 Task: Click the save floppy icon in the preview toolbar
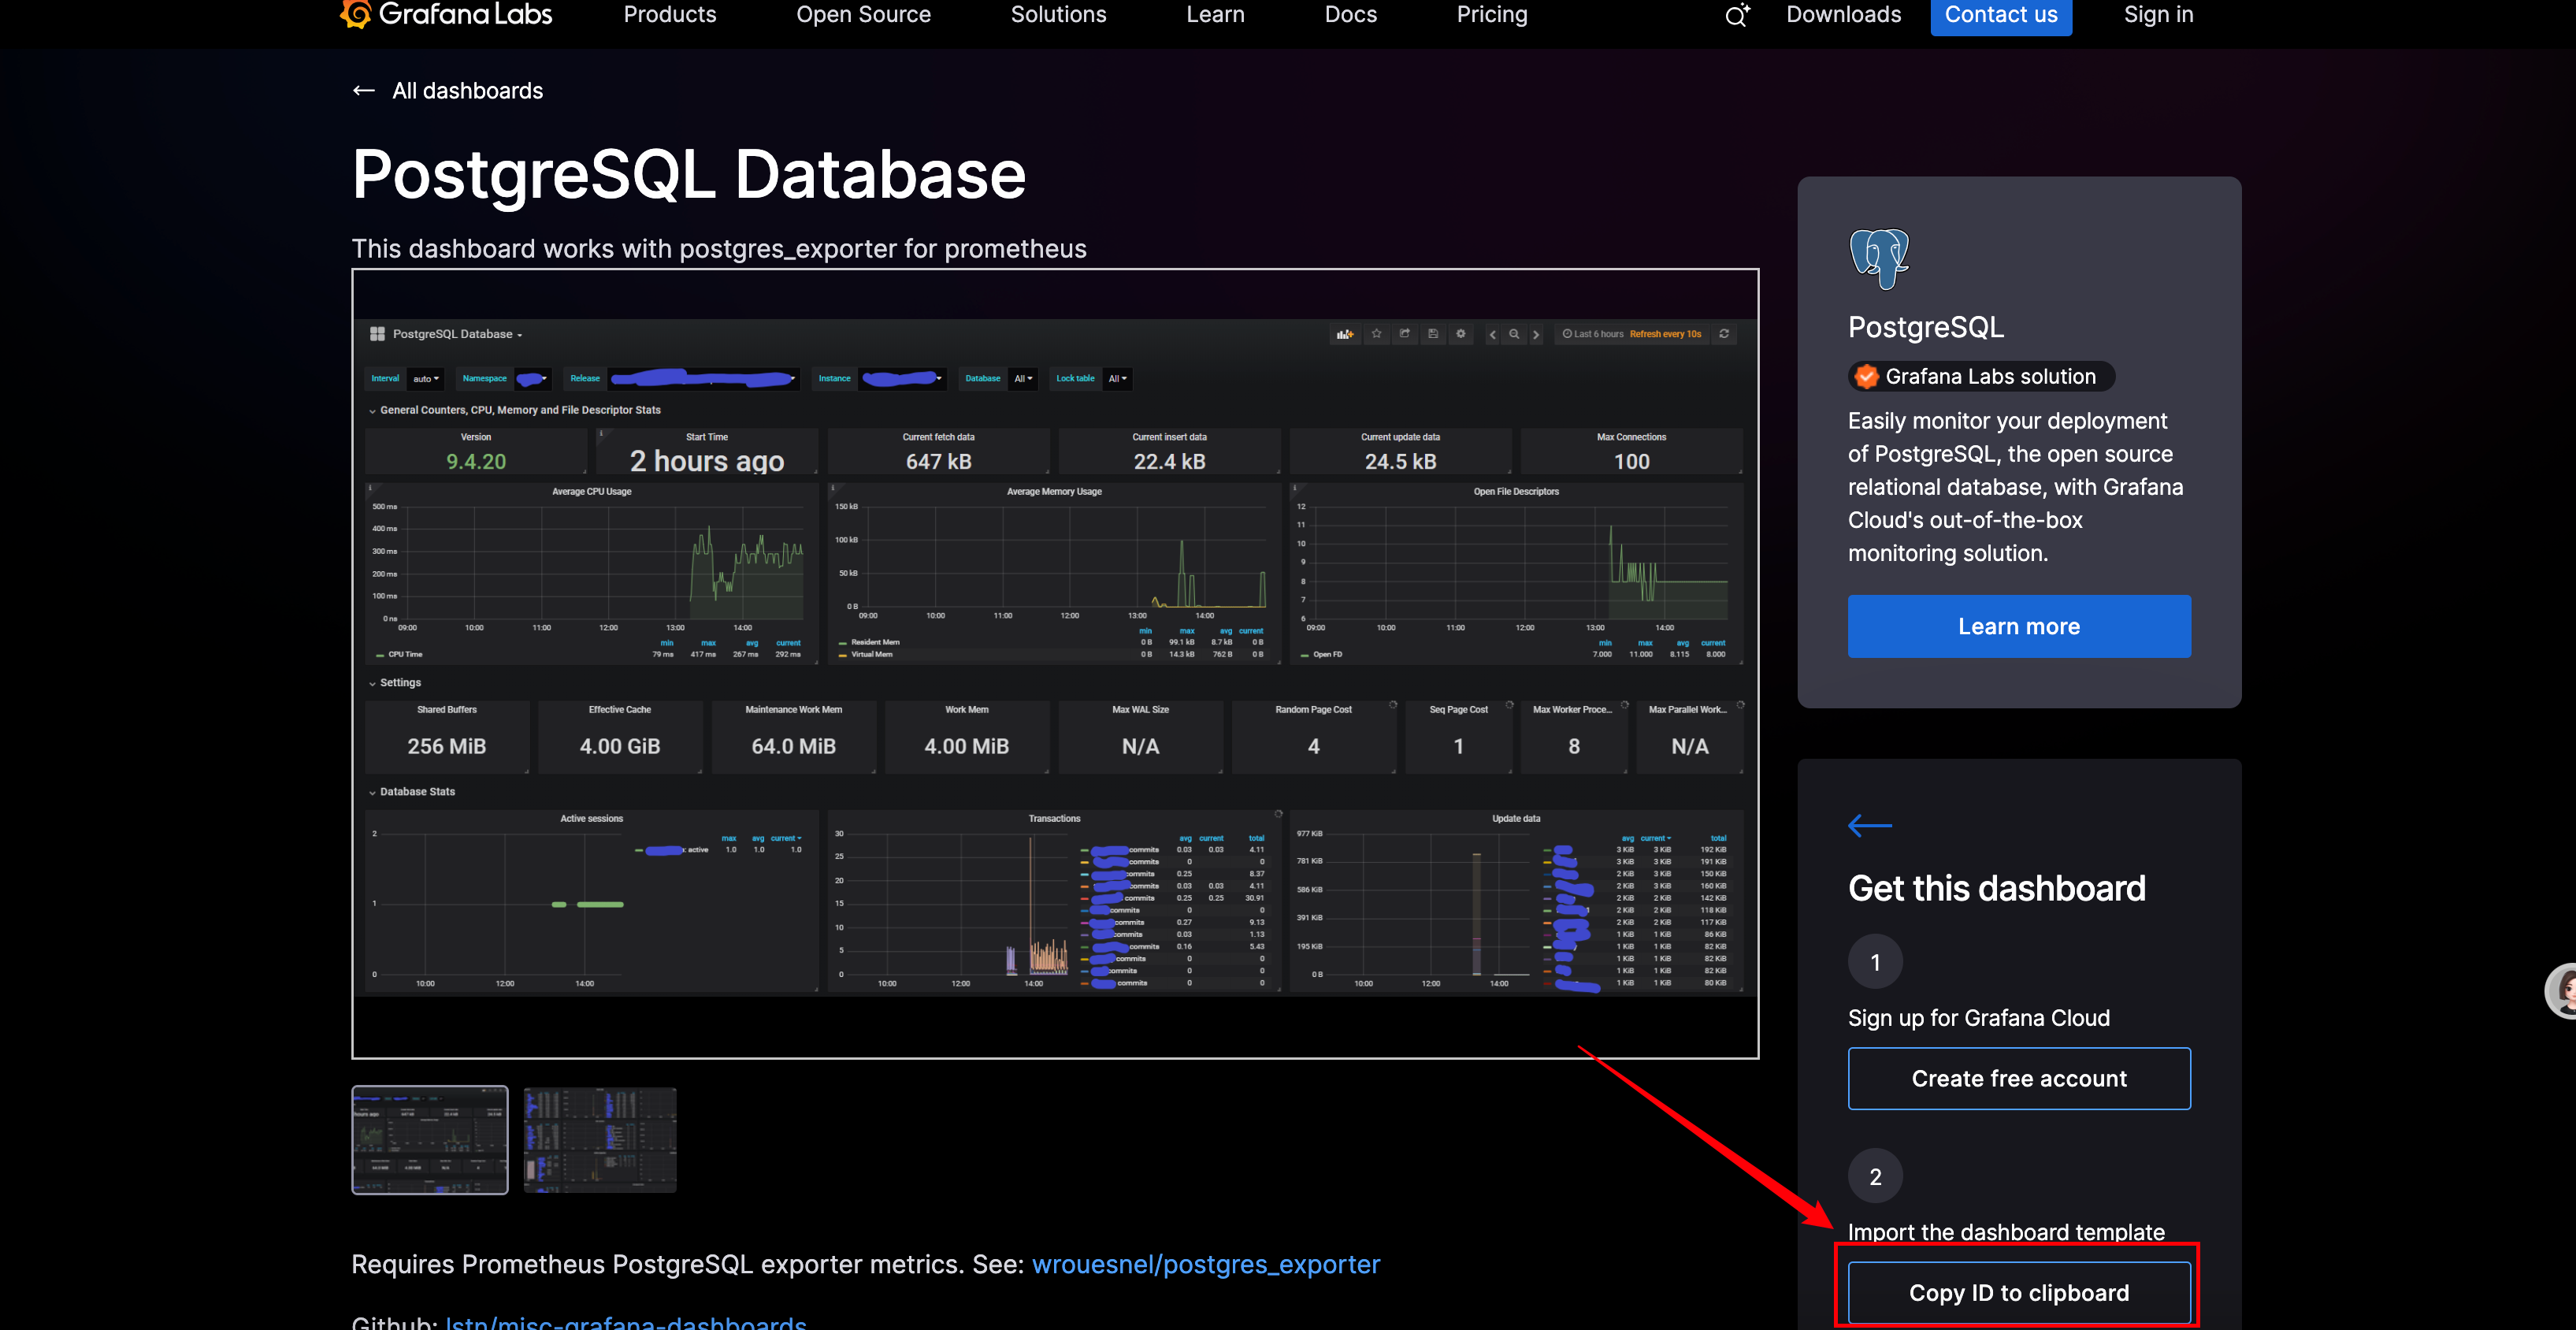pos(1433,334)
